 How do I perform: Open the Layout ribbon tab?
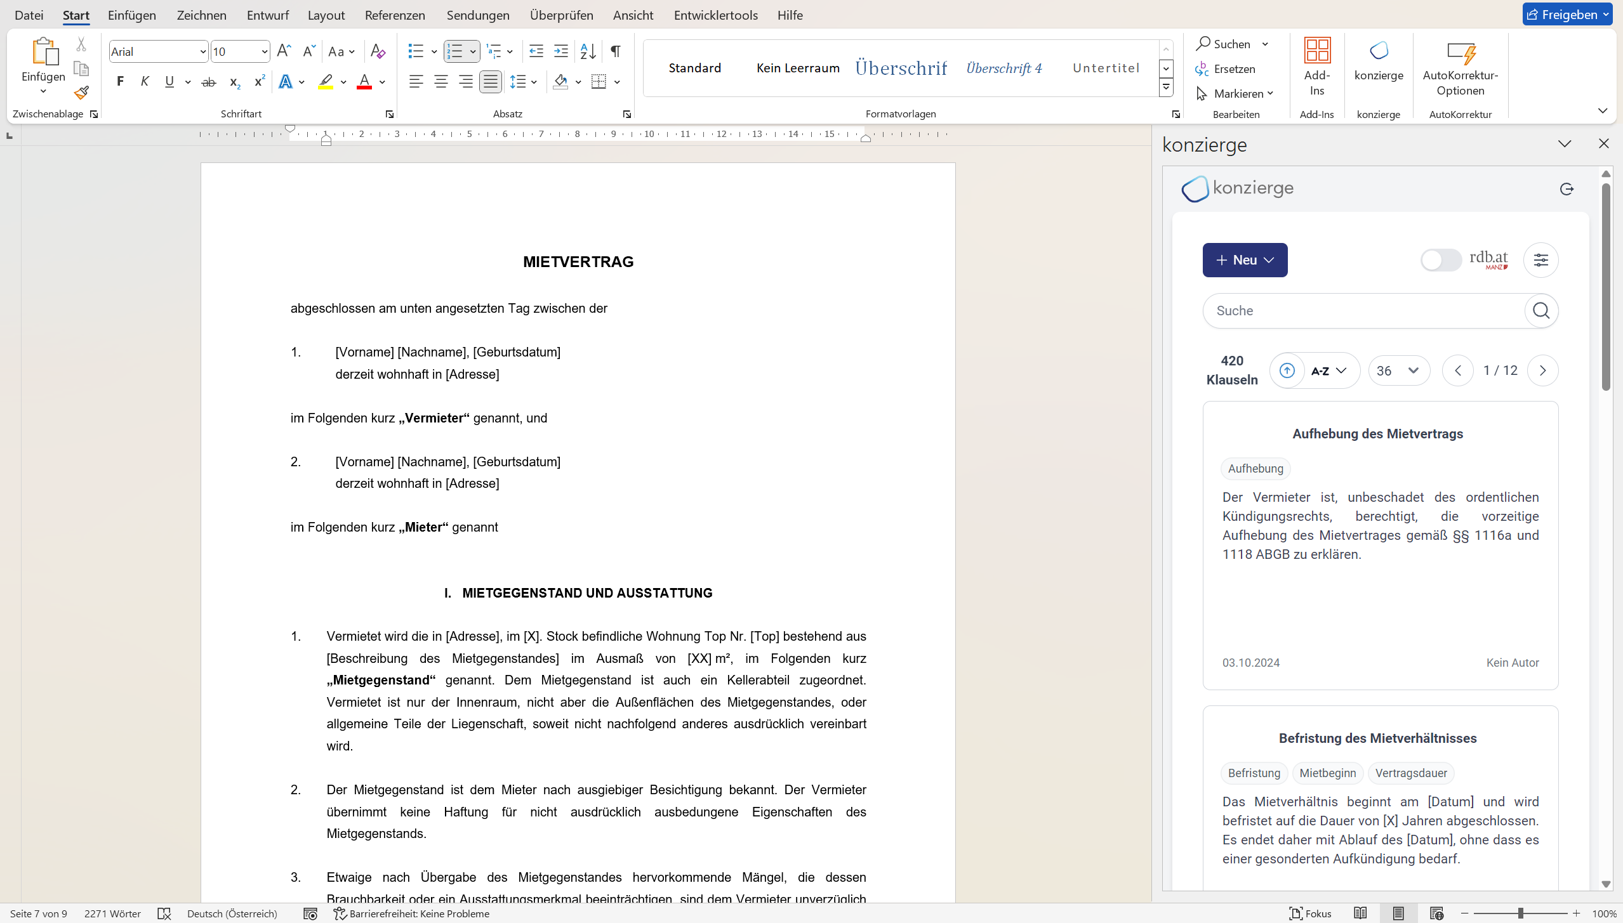[326, 15]
